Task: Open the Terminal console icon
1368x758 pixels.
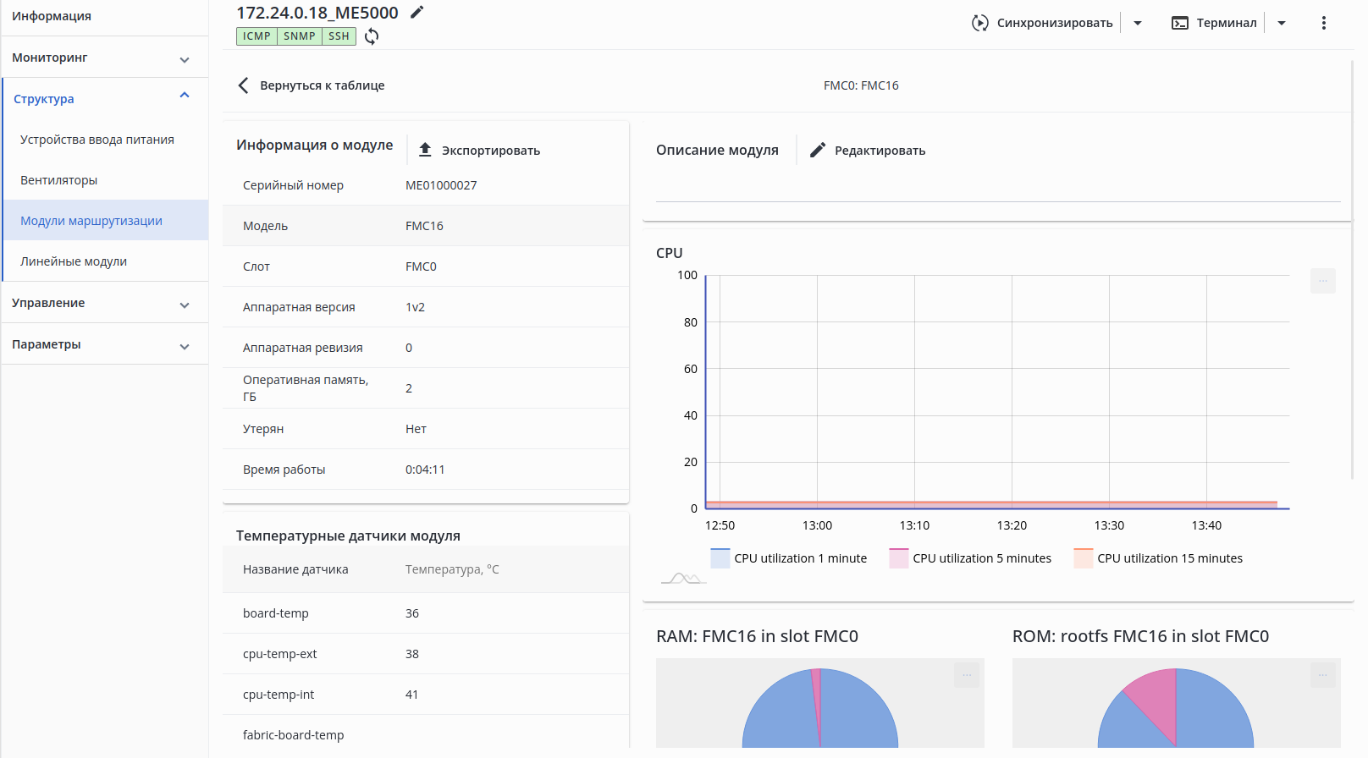Action: pyautogui.click(x=1180, y=23)
